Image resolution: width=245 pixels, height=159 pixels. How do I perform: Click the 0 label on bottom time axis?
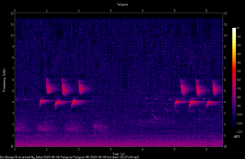pos(15,149)
